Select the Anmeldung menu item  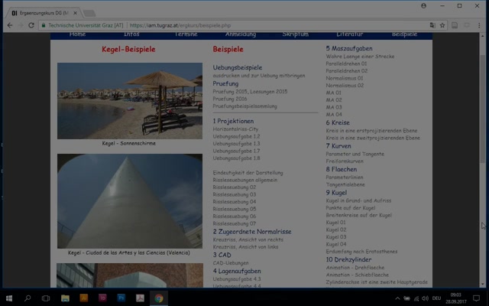[241, 34]
